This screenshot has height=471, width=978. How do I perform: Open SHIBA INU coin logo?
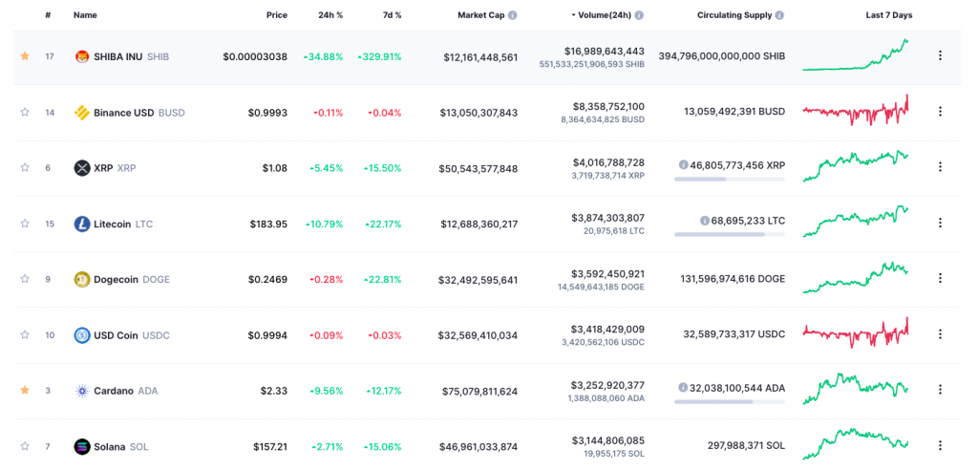82,56
